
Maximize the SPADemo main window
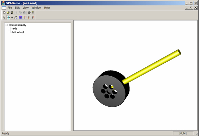191,3
